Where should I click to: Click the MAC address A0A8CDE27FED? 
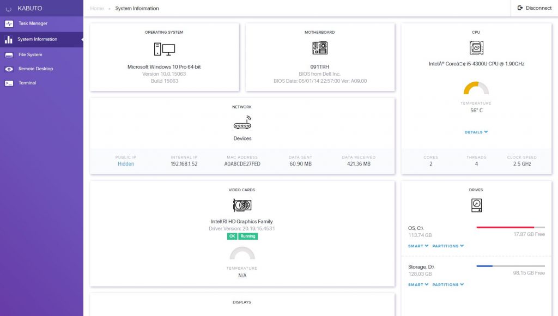pyautogui.click(x=242, y=163)
